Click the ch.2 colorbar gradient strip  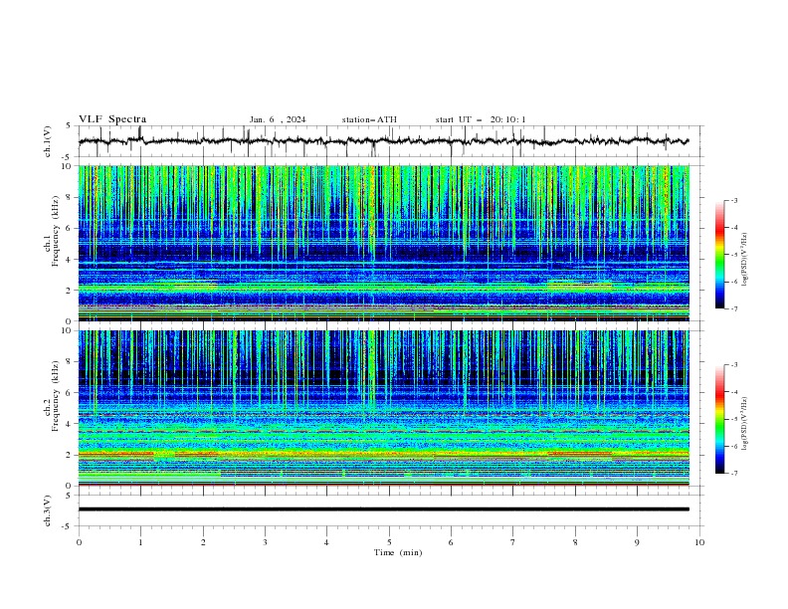[719, 419]
